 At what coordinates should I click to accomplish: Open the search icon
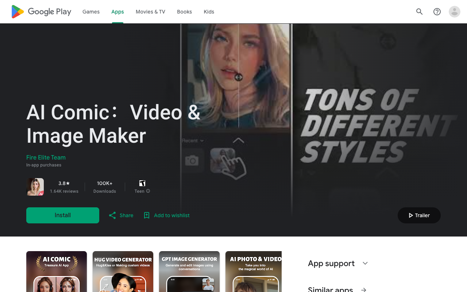pyautogui.click(x=420, y=12)
